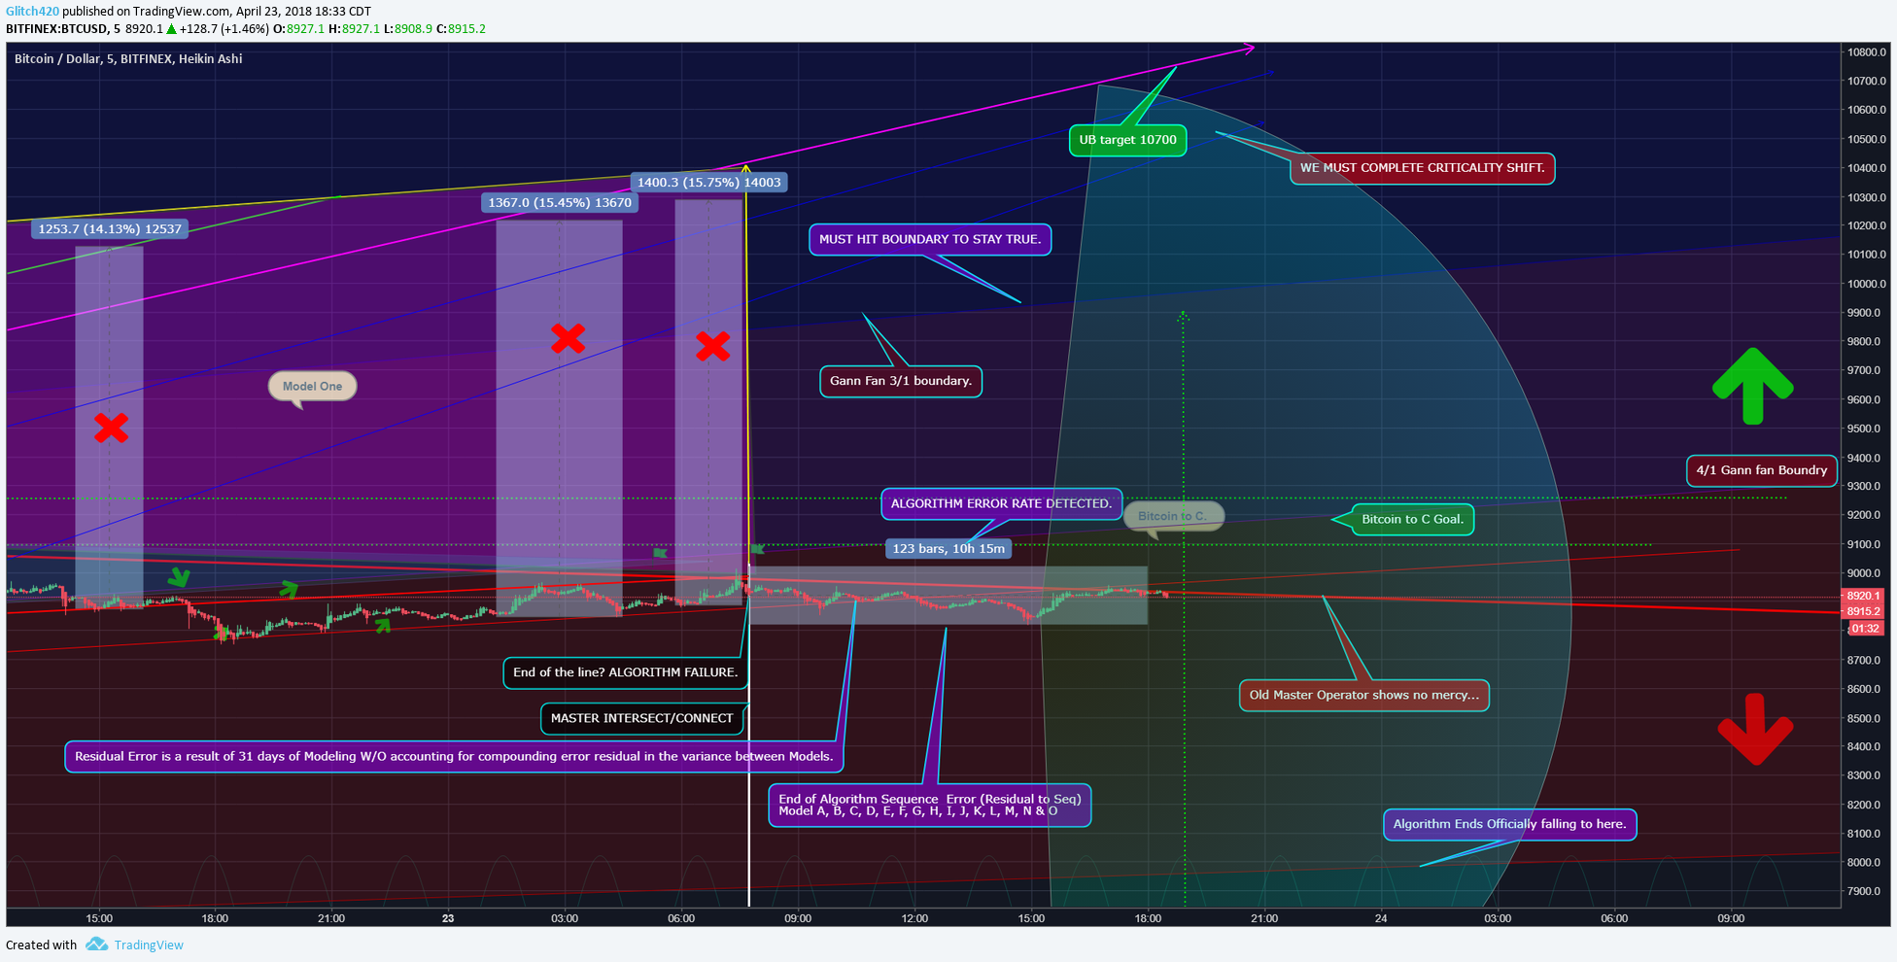Select the '123 bars, 10h 15m' measurement label
The height and width of the screenshot is (962, 1897).
click(948, 549)
